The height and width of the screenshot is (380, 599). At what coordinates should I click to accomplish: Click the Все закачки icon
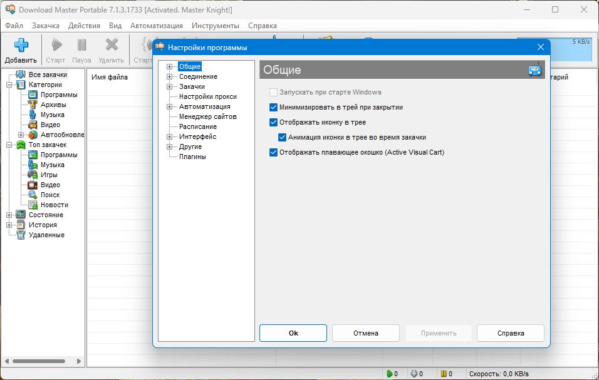[x=21, y=74]
